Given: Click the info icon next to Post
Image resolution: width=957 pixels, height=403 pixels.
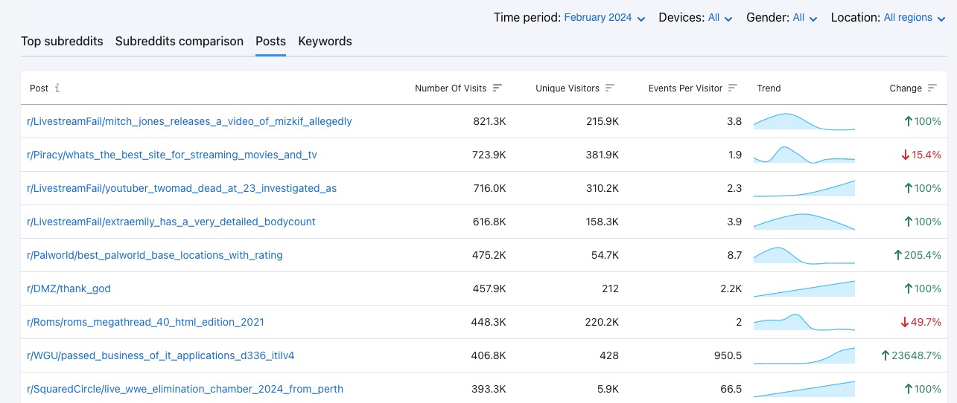Looking at the screenshot, I should pos(57,88).
